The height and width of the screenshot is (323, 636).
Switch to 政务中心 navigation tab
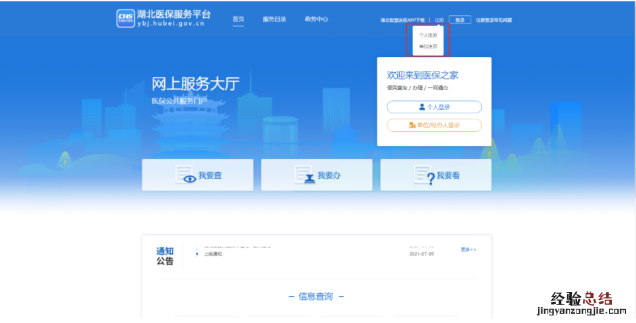click(x=316, y=19)
